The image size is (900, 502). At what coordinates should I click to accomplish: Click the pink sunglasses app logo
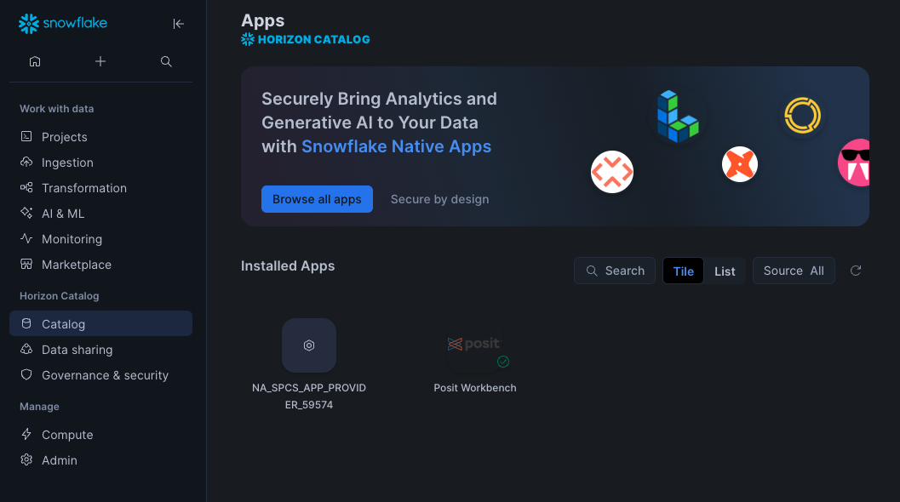pyautogui.click(x=853, y=163)
